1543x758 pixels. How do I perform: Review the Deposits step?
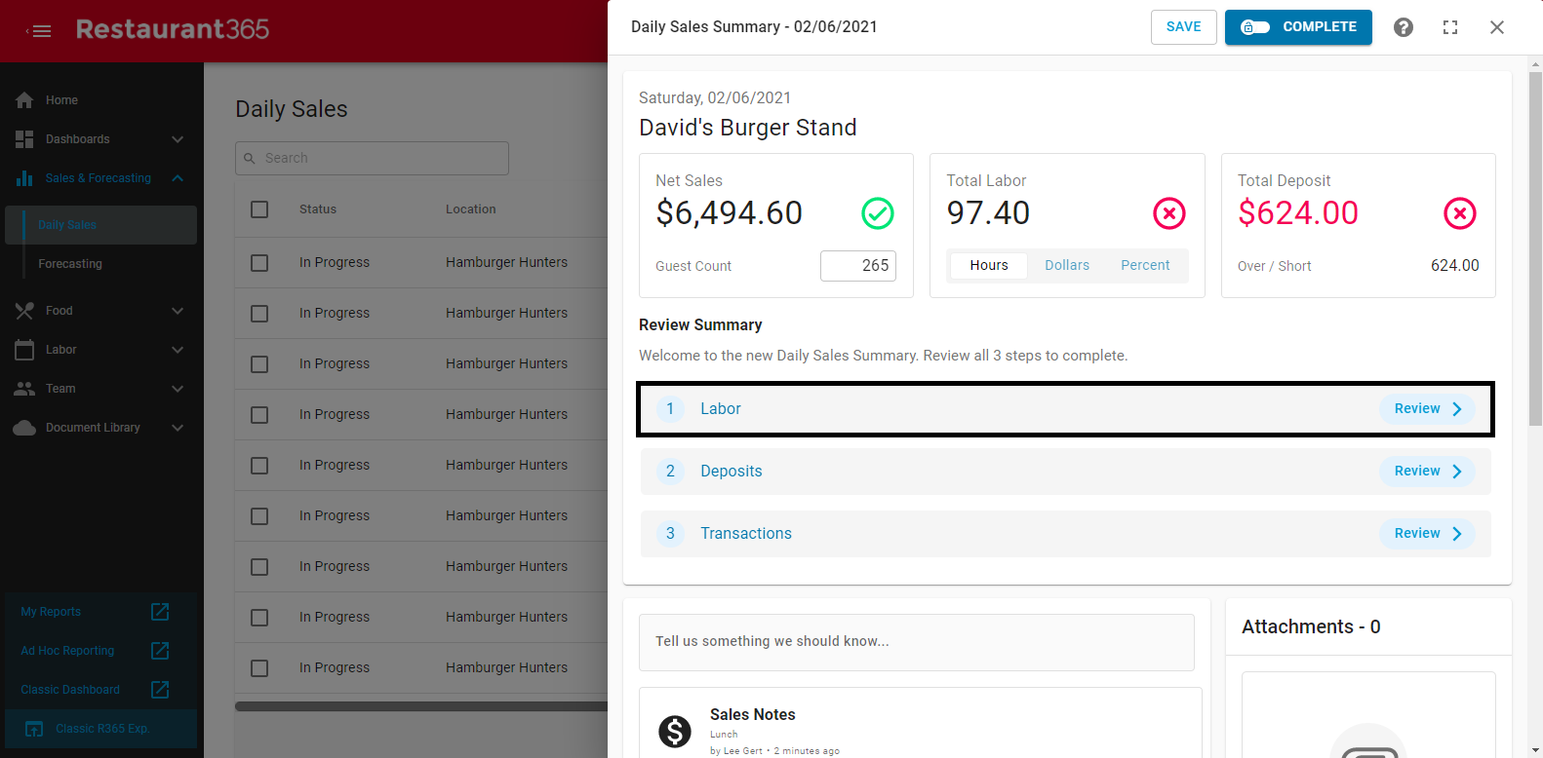[1427, 472]
